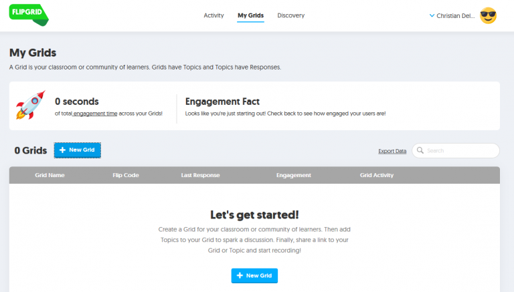This screenshot has height=292, width=514.
Task: Click the Engagement Fact heading
Action: 222,102
